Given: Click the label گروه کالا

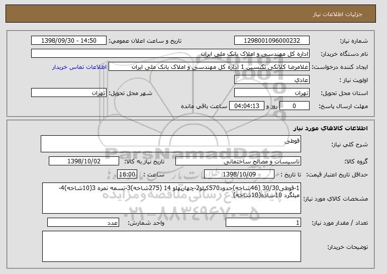Looking at the screenshot, I should click(356, 162).
